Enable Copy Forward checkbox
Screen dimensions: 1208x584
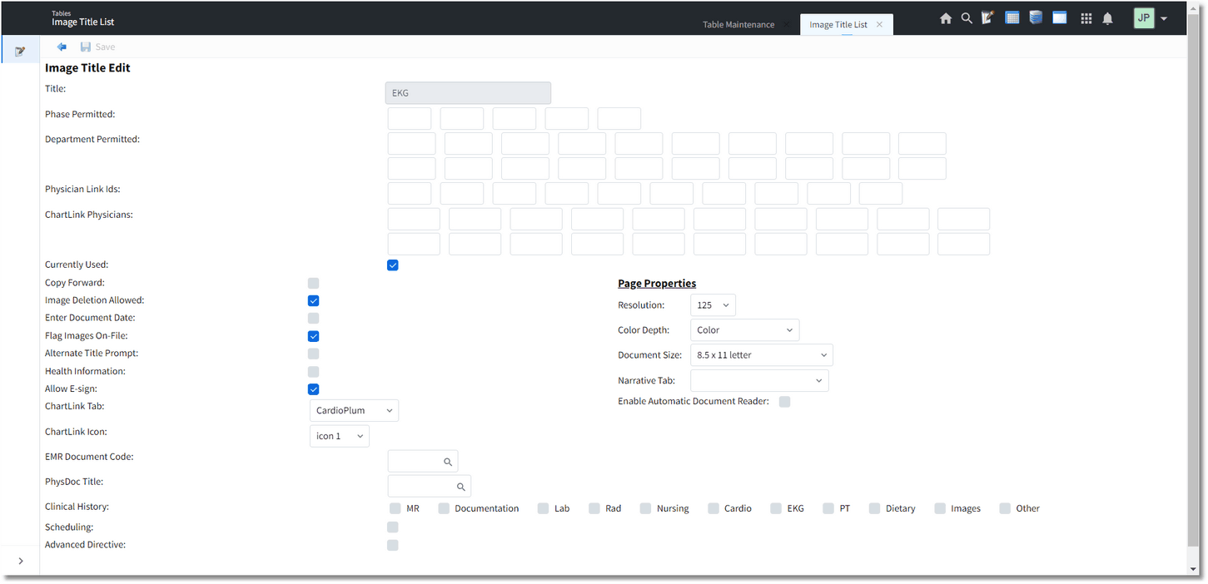[314, 284]
